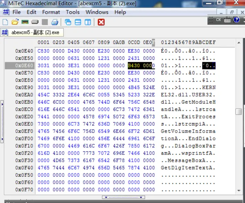The width and height of the screenshot is (245, 203).
Task: Tile windows vertically via toolbar icon
Action: [x=88, y=22]
